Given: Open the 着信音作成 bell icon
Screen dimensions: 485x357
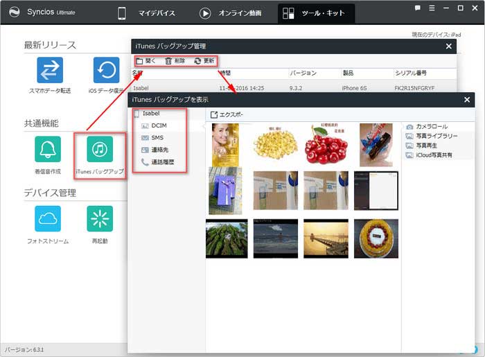Looking at the screenshot, I should 48,149.
